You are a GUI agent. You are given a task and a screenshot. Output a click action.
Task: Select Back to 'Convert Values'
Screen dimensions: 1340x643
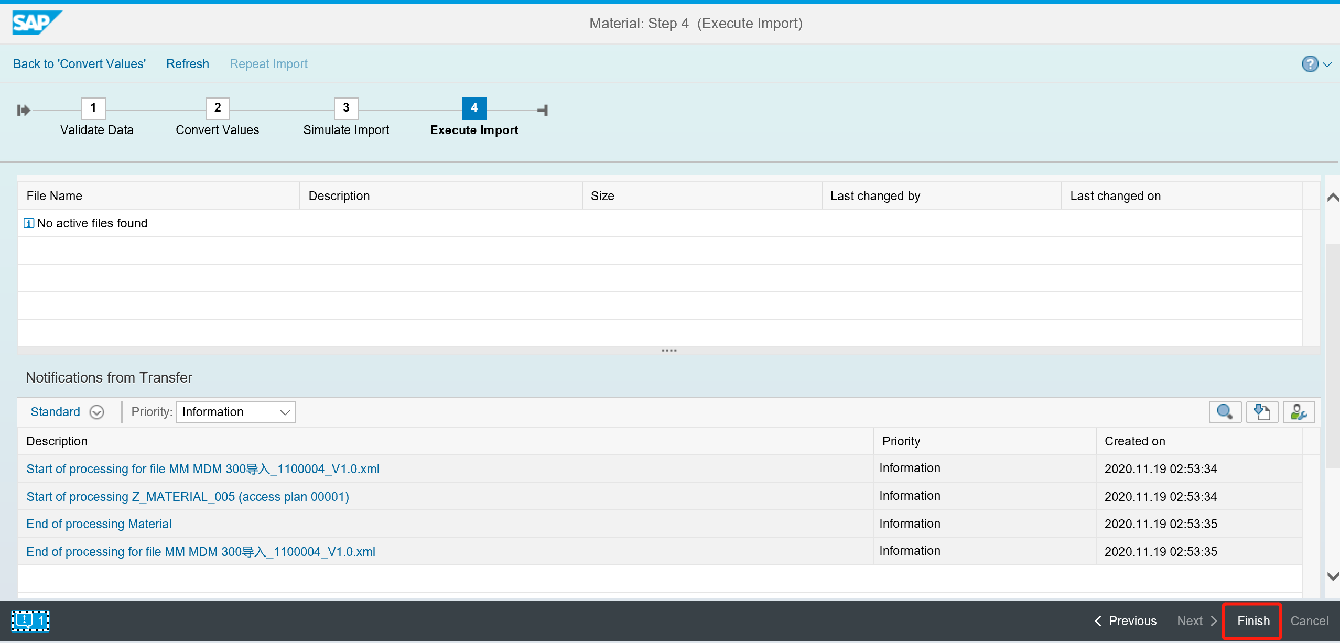point(79,63)
